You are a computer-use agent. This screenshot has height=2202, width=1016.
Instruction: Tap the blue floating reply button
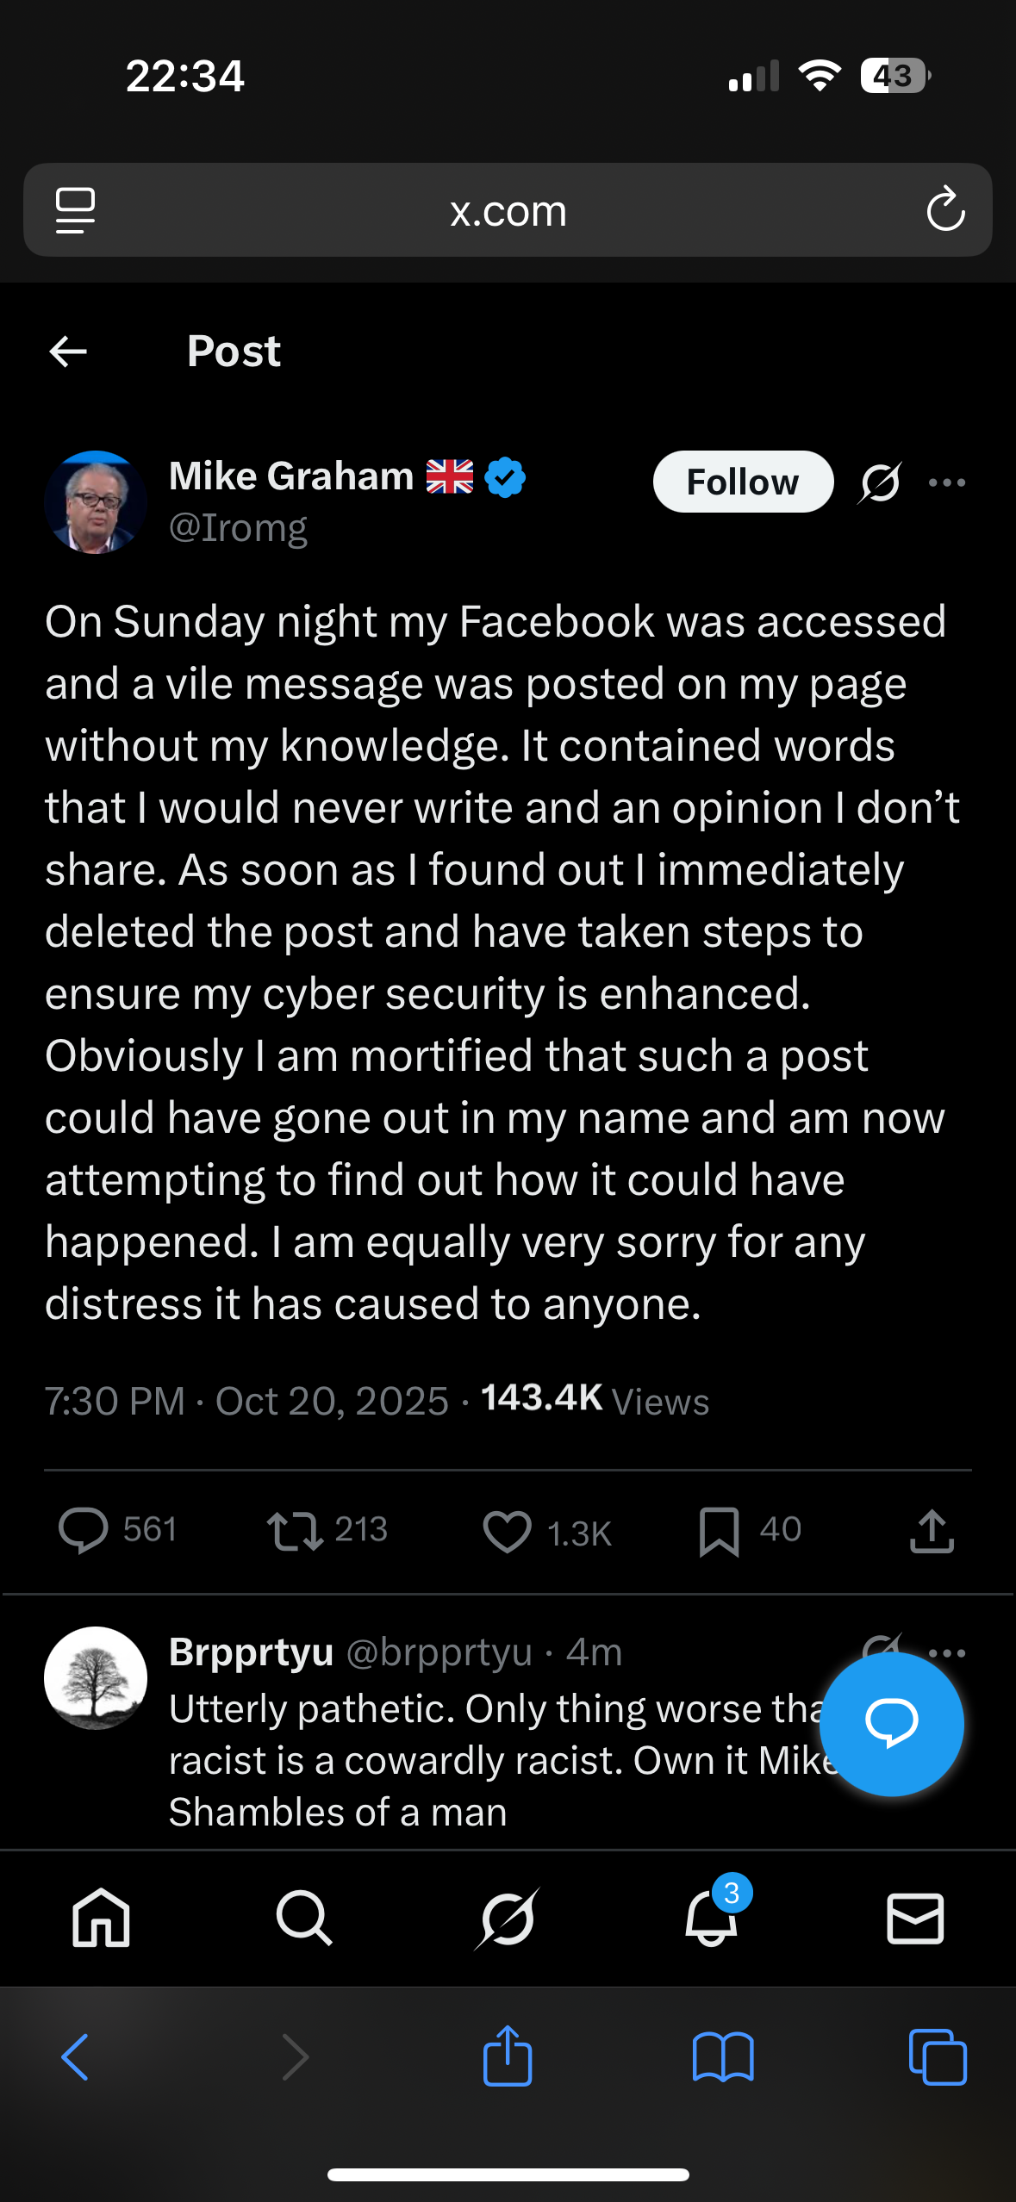tap(891, 1724)
